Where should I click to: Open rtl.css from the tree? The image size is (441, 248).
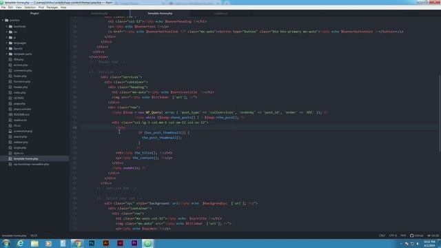pyautogui.click(x=17, y=125)
